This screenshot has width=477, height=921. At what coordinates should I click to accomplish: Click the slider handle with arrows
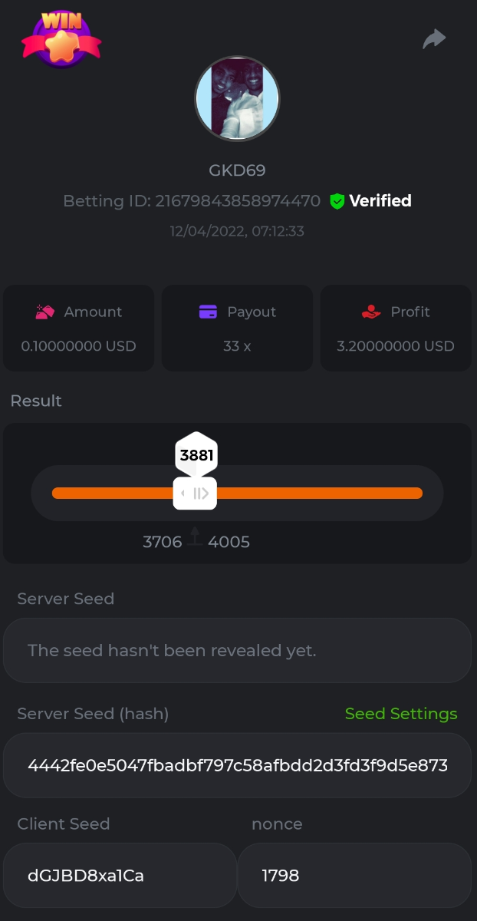point(195,493)
